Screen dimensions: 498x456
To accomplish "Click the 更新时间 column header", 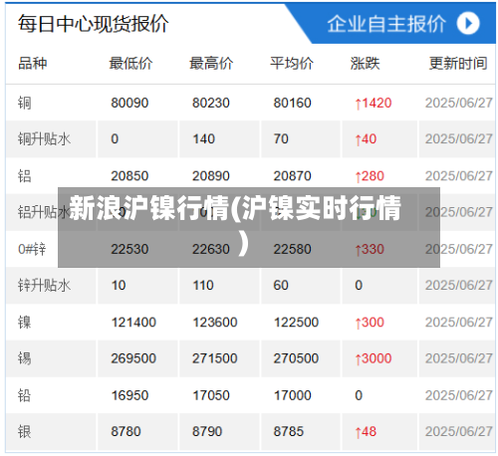I will tap(458, 63).
